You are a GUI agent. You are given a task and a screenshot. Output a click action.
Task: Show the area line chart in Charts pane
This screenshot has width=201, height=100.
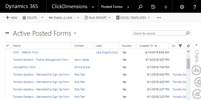click(x=197, y=94)
